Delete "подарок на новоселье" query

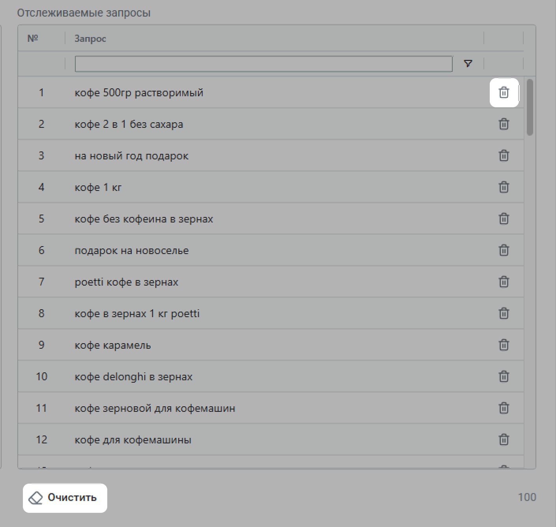click(504, 250)
